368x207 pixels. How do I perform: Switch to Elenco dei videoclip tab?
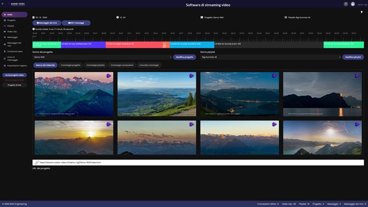coord(45,65)
